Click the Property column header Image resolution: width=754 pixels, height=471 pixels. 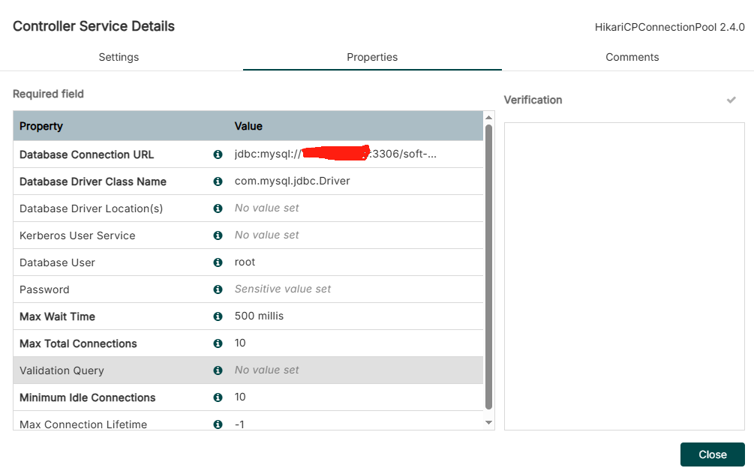click(x=41, y=126)
